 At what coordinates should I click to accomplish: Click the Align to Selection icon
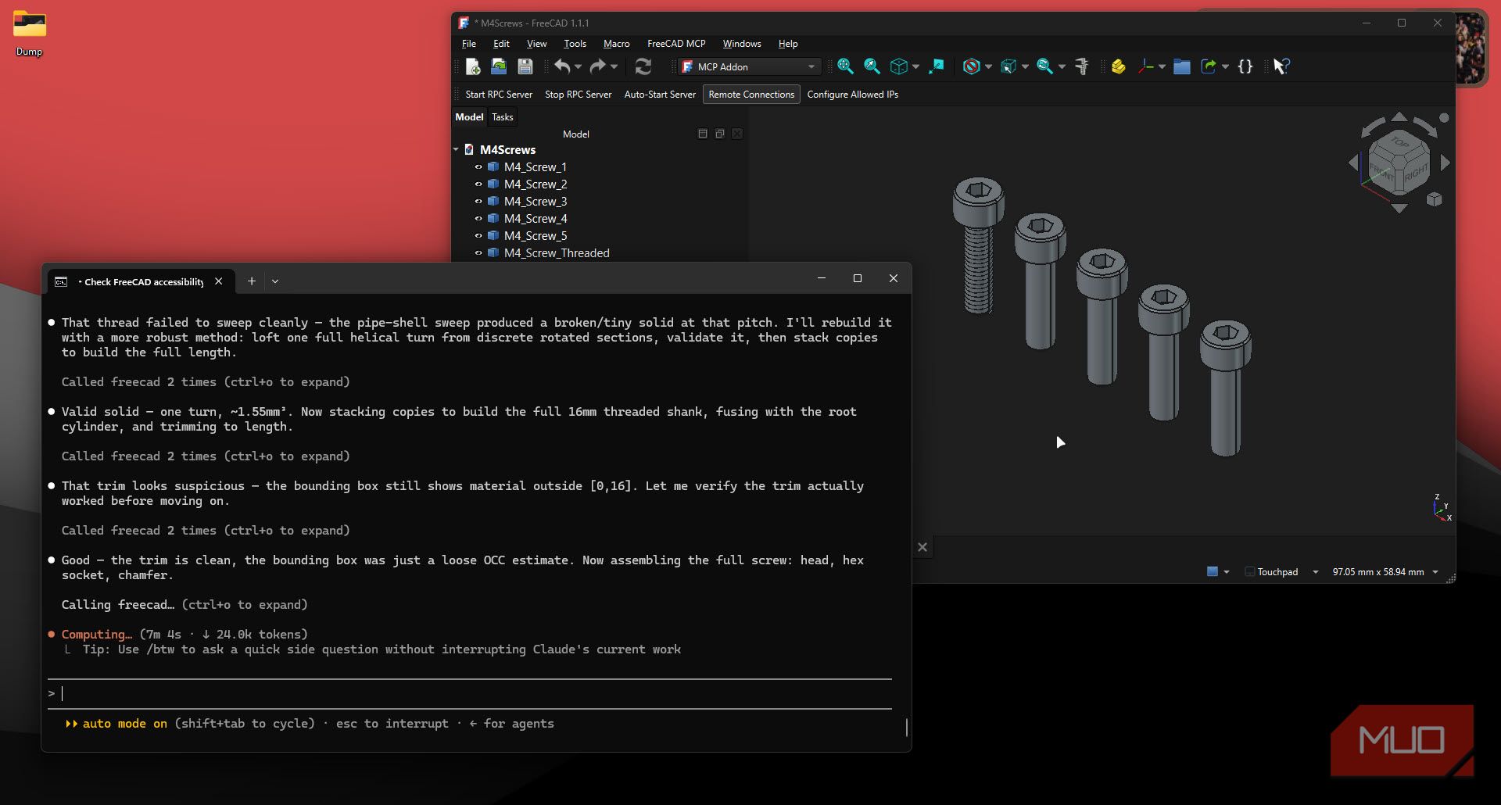[x=936, y=66]
